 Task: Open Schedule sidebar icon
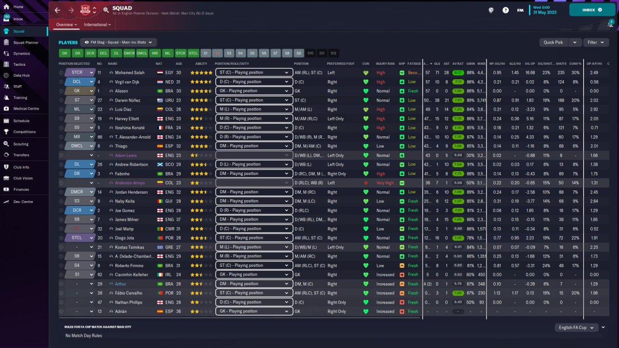click(x=6, y=121)
